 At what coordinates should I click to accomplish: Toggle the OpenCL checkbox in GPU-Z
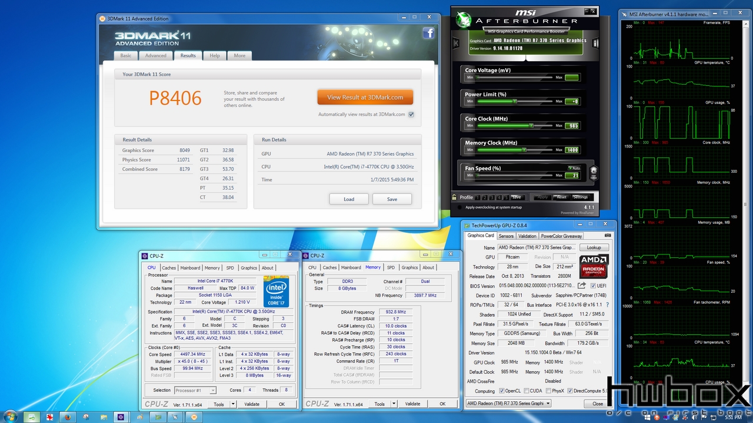tap(502, 391)
